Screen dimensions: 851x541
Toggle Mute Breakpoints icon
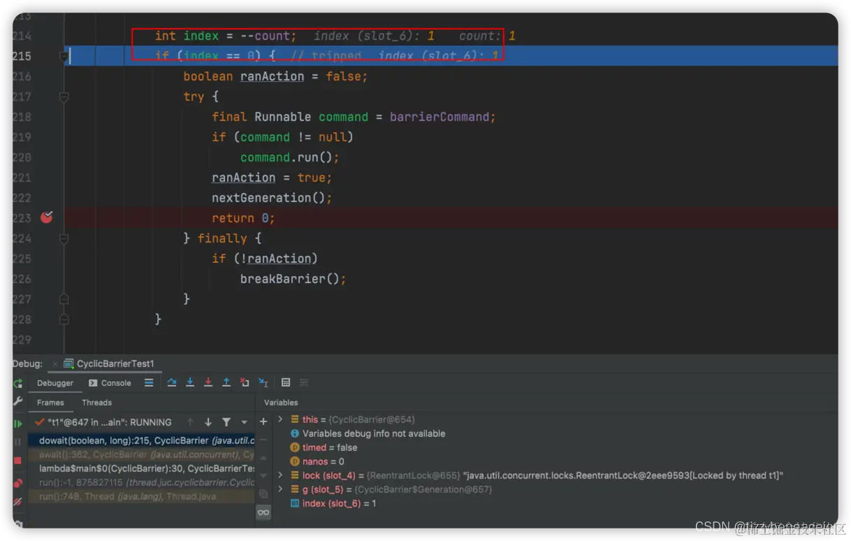18,501
